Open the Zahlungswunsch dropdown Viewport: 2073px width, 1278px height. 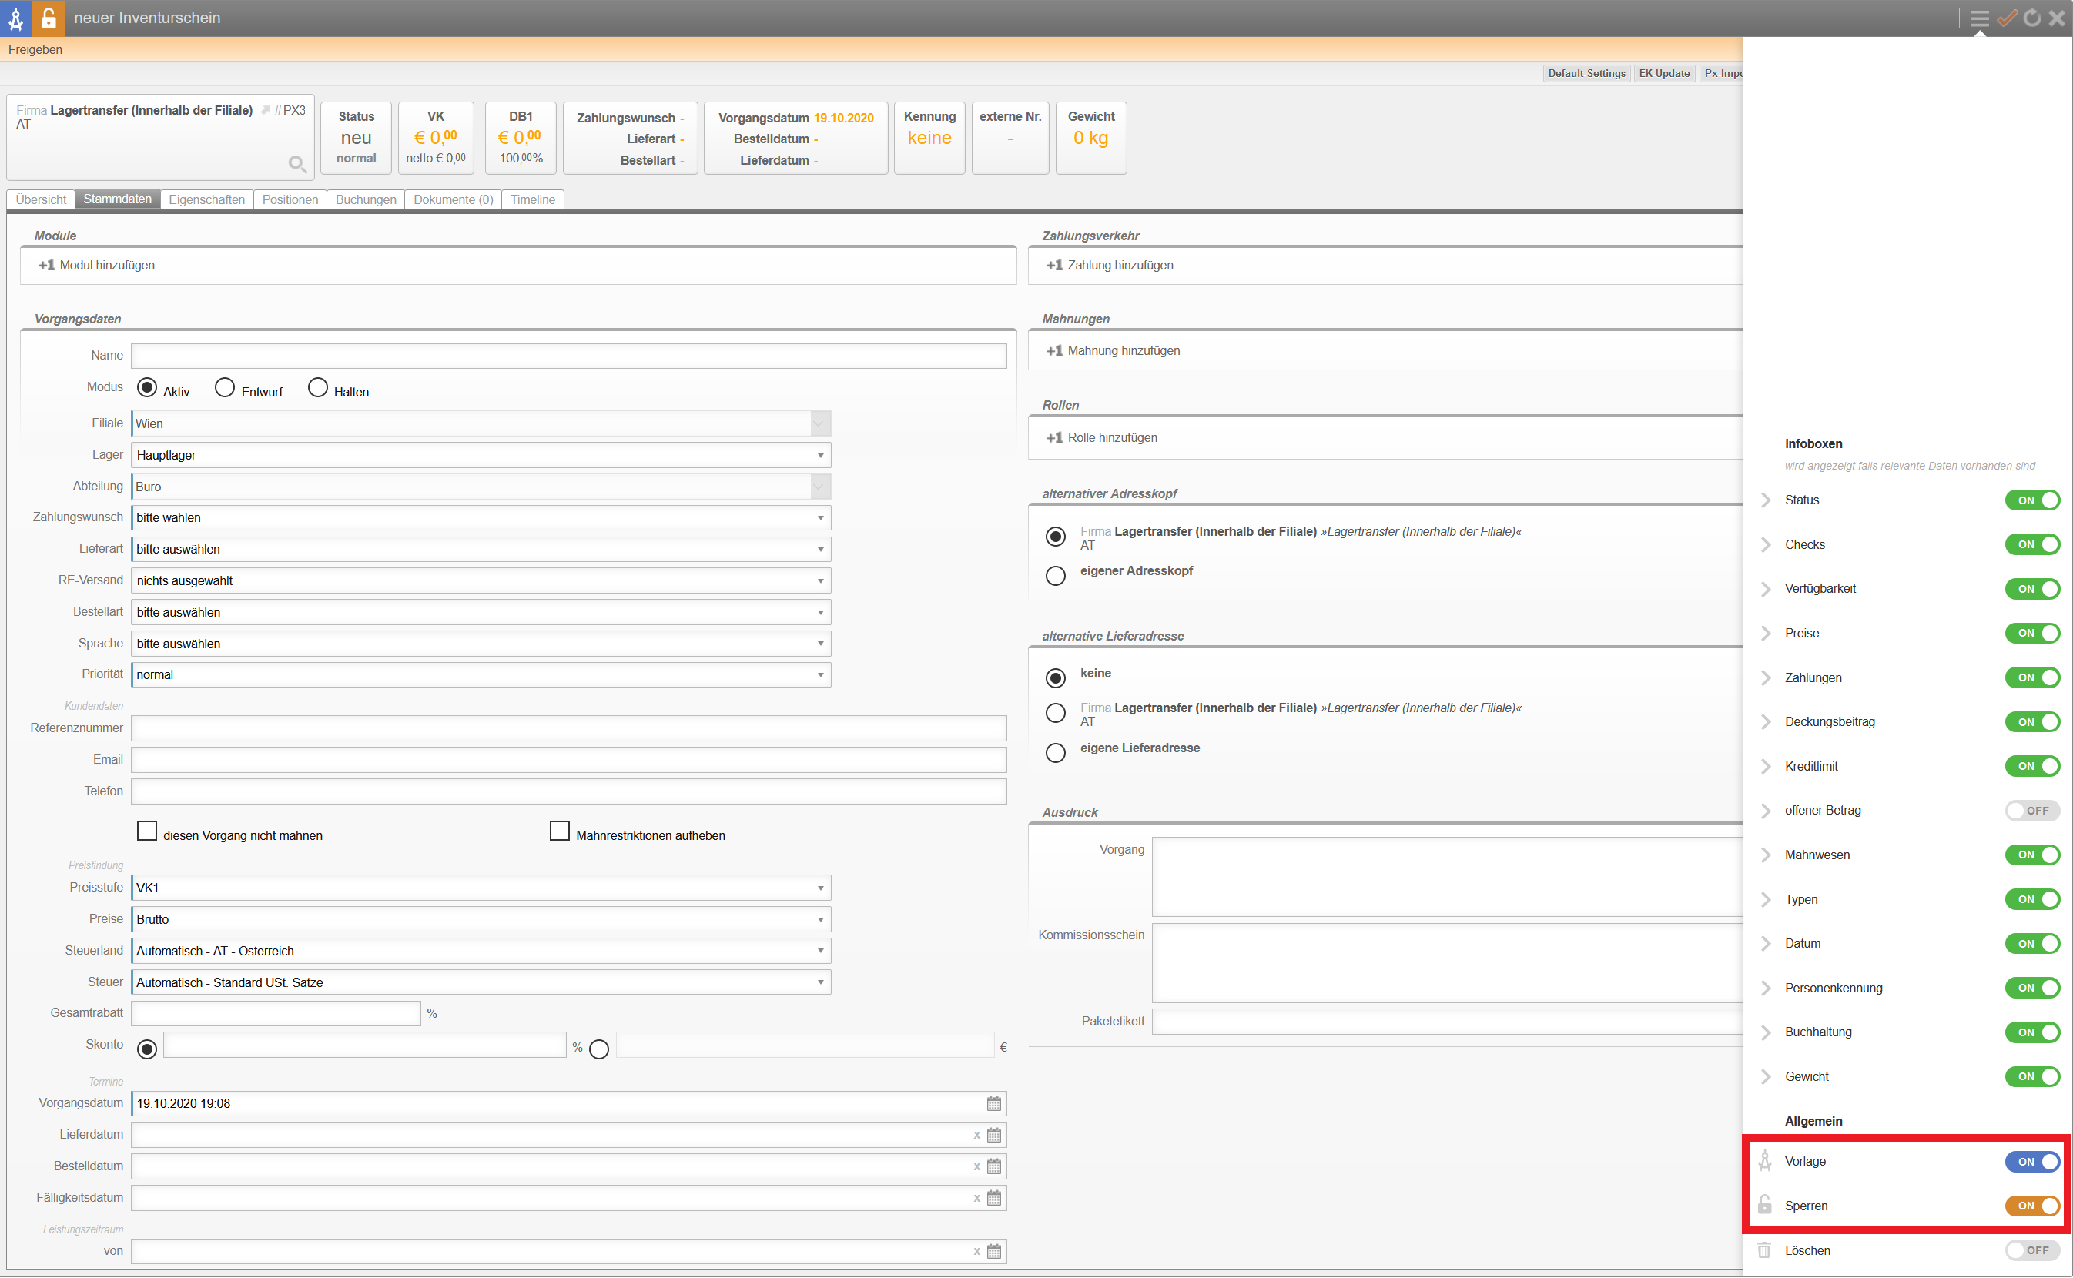click(481, 517)
